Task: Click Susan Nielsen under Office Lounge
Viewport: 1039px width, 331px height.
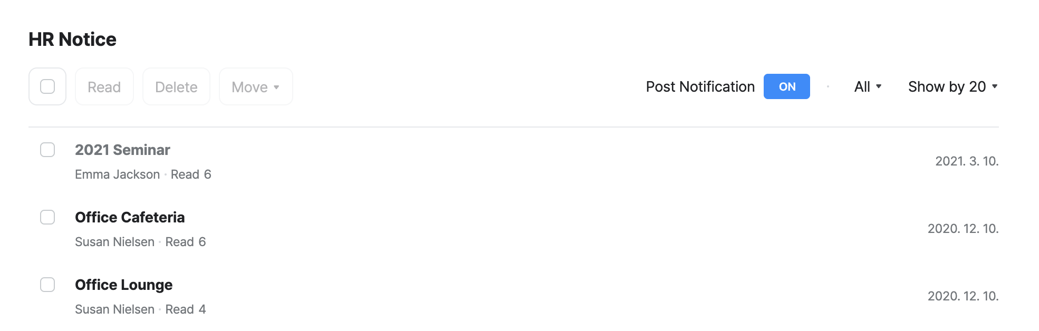Action: click(x=114, y=309)
